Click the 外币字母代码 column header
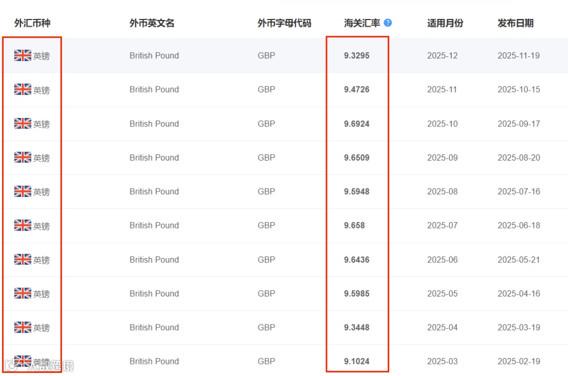This screenshot has height=376, width=568. coord(284,23)
